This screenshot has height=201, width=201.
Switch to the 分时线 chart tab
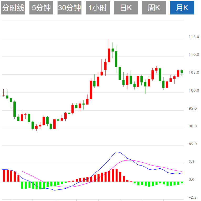[13, 8]
